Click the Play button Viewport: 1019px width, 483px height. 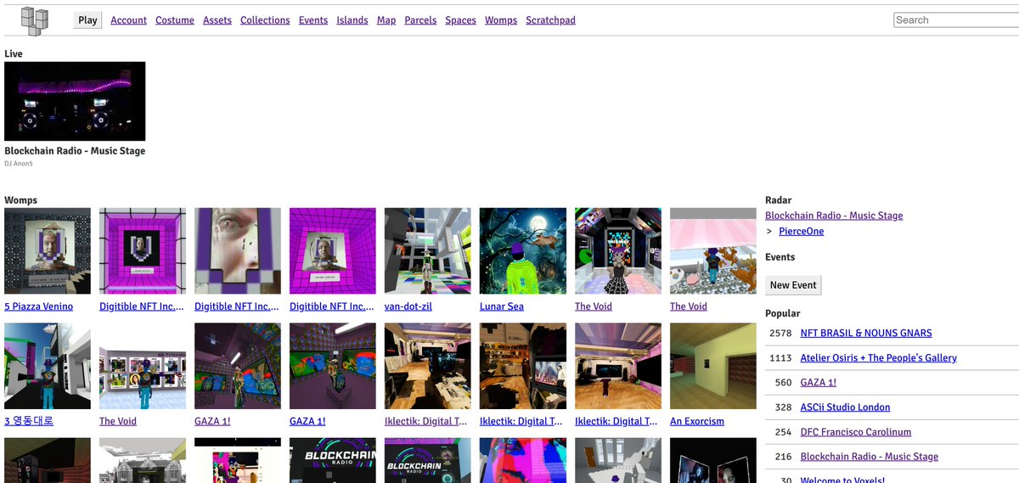(87, 20)
